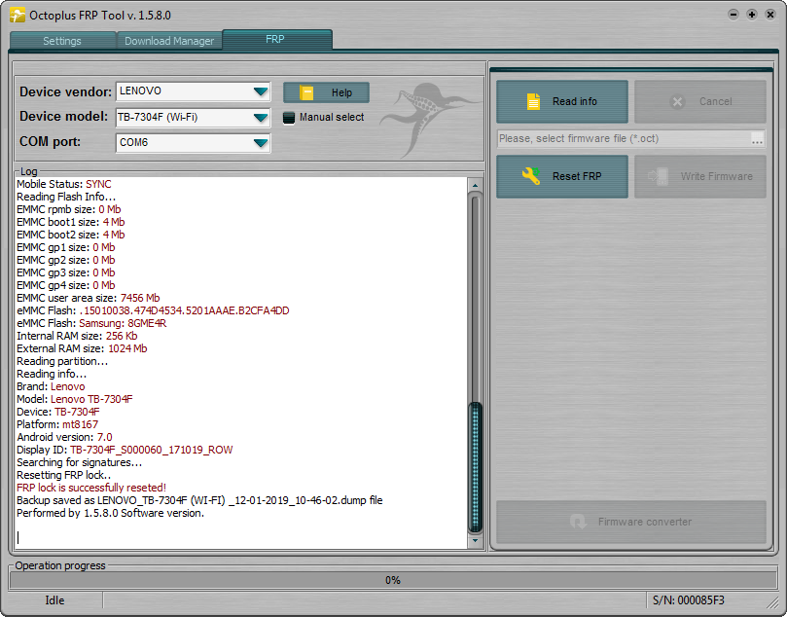Image resolution: width=787 pixels, height=617 pixels.
Task: Click the log scroll up arrow
Action: tap(475, 185)
